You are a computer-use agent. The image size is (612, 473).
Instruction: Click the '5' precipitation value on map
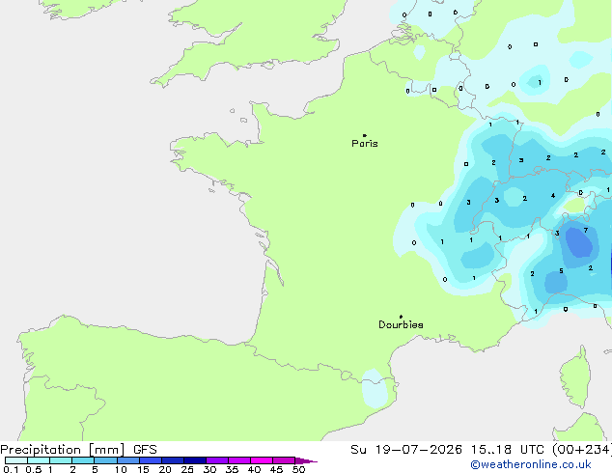[x=561, y=271]
